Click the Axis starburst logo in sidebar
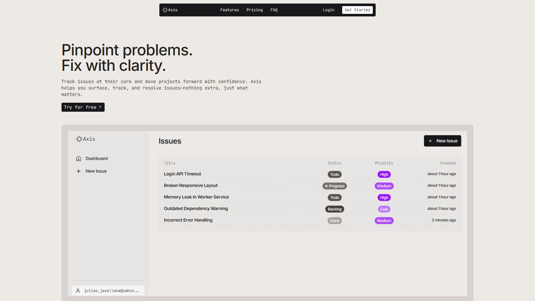This screenshot has height=301, width=535. click(x=79, y=139)
